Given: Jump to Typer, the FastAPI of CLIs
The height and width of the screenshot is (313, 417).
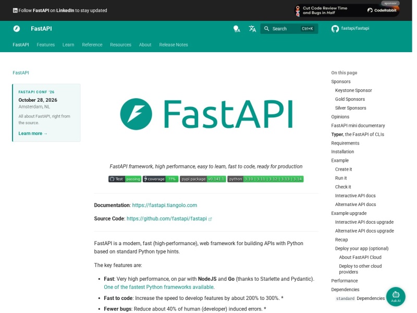Looking at the screenshot, I should (x=358, y=134).
